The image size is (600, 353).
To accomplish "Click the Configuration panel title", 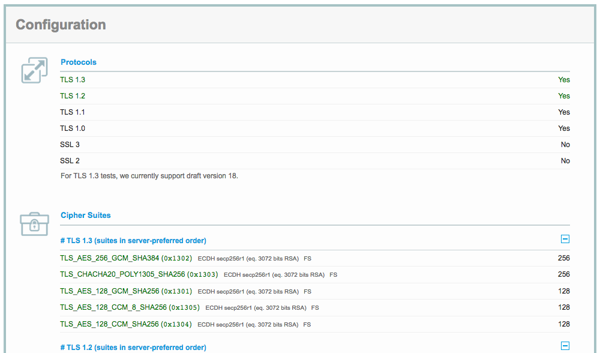I will click(x=61, y=25).
